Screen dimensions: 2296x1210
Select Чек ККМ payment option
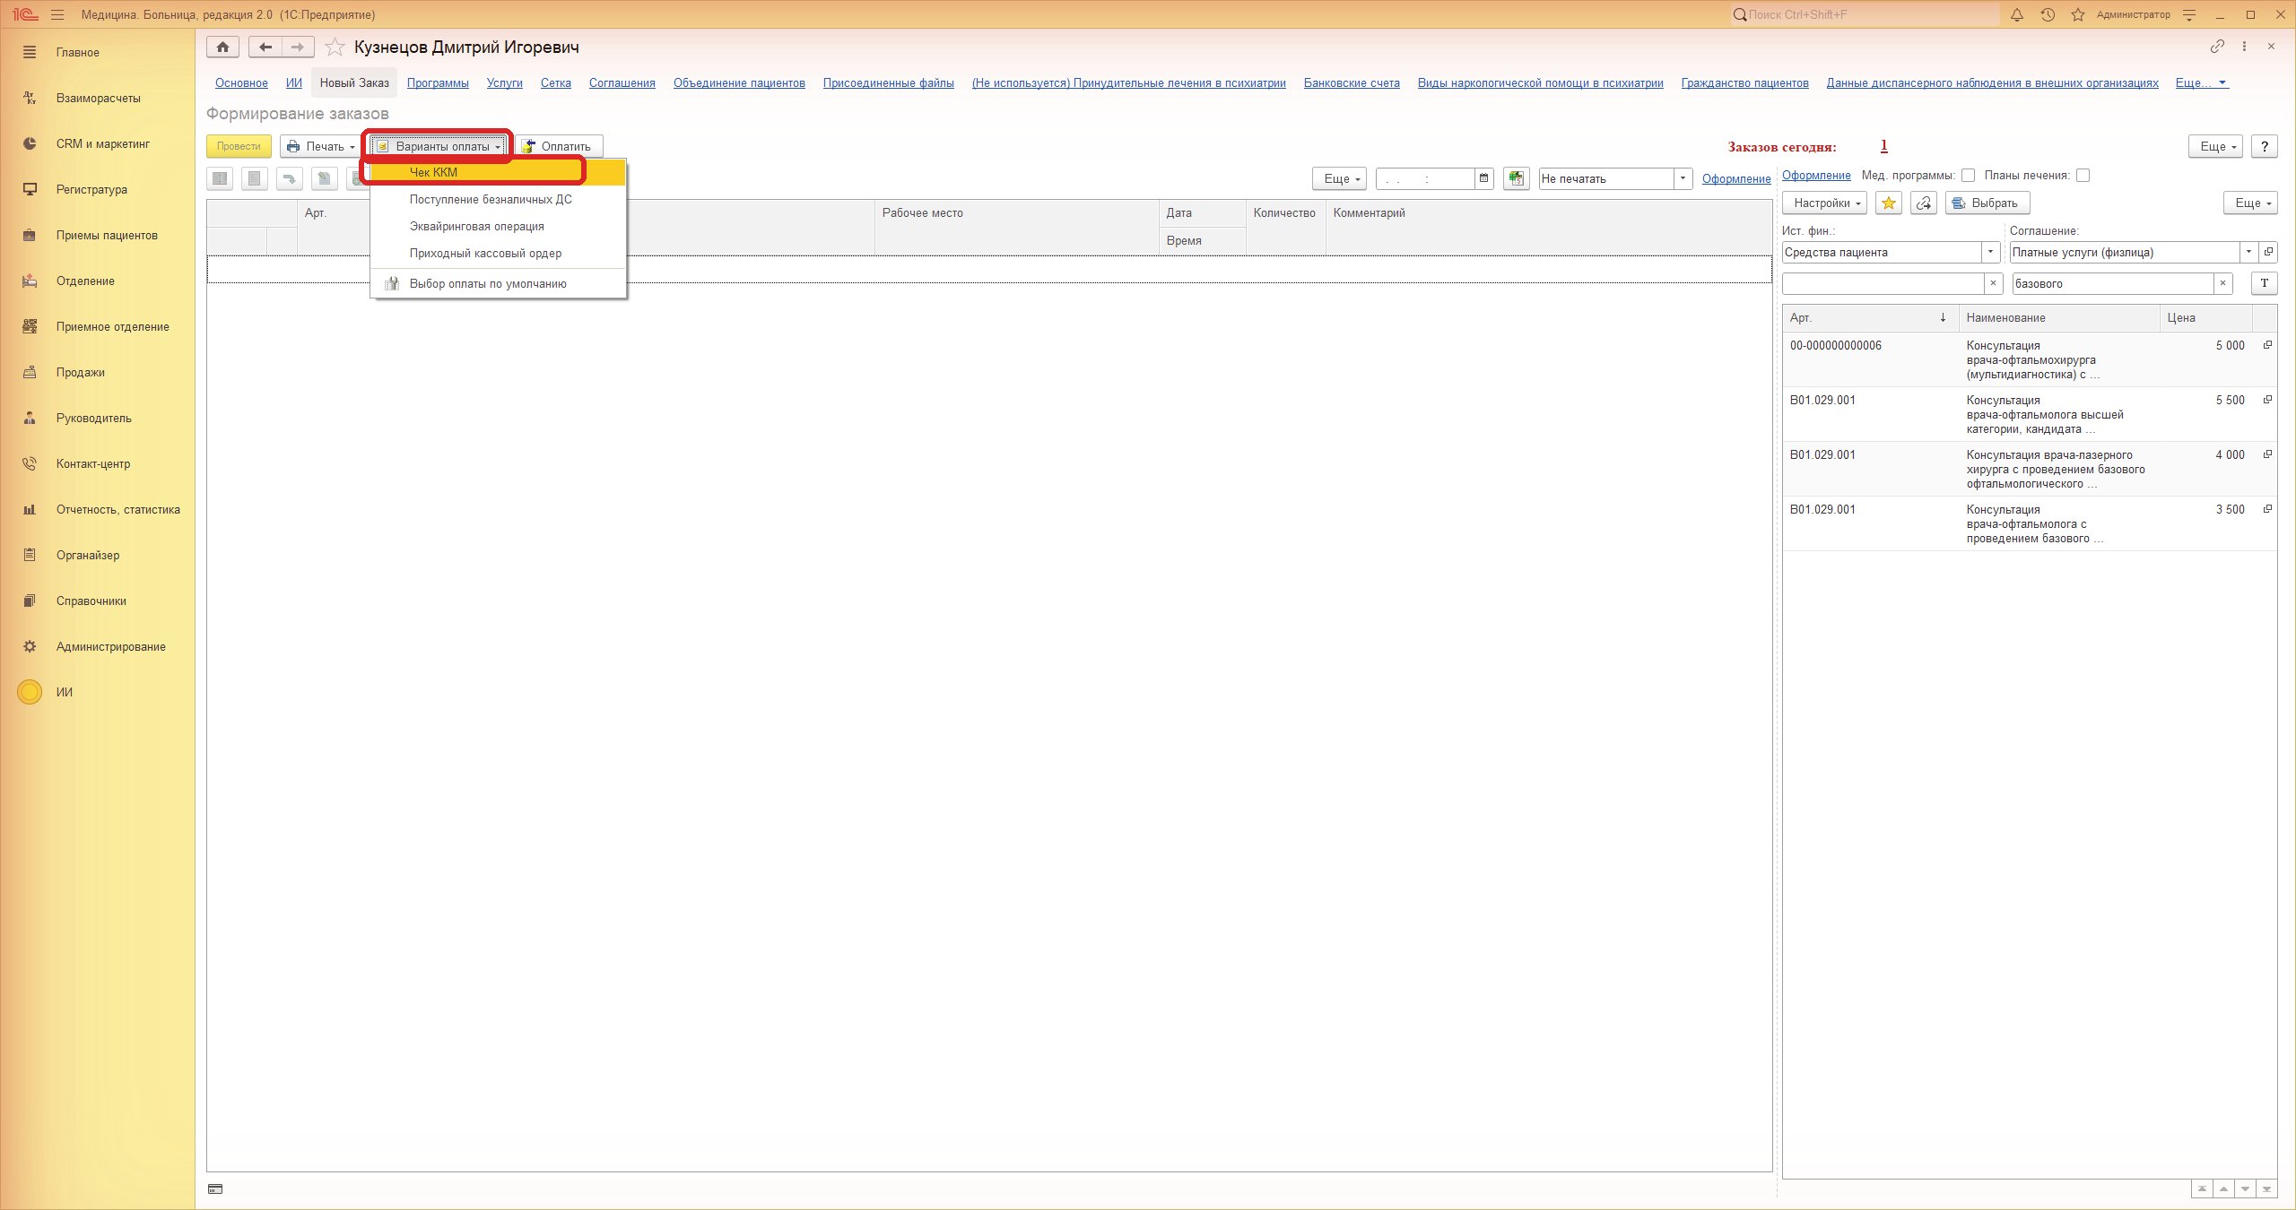pyautogui.click(x=498, y=172)
